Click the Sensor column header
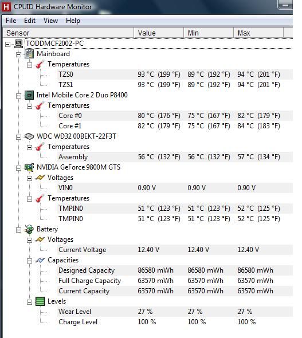The image size is (302, 338). click(68, 33)
